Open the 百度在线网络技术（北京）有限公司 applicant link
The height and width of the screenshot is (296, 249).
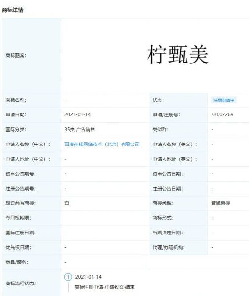(102, 144)
